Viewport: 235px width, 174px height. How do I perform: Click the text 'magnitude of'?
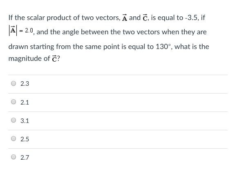coord(29,58)
